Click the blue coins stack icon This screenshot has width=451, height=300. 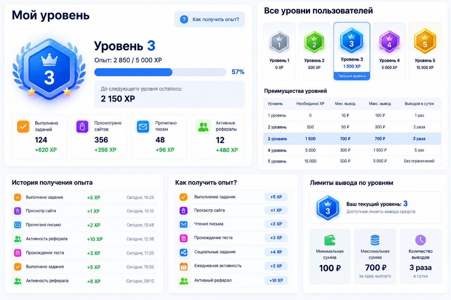(375, 240)
